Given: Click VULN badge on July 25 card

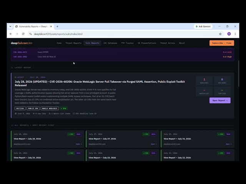Looking at the screenshot, I should pos(228,134).
